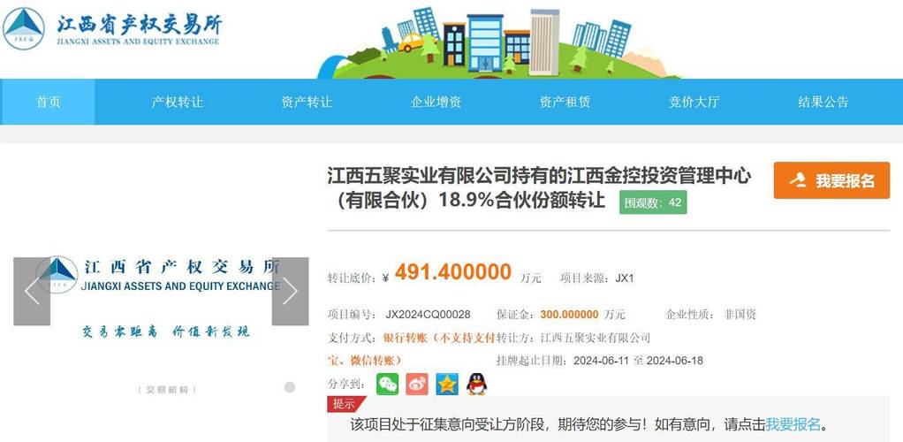903x442 pixels.
Task: Share via the QQ penguin icon
Action: tap(476, 385)
